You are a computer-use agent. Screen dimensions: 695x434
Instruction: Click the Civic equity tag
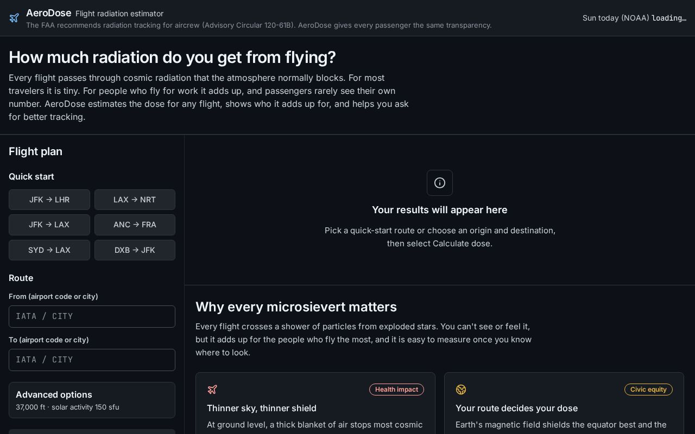648,390
